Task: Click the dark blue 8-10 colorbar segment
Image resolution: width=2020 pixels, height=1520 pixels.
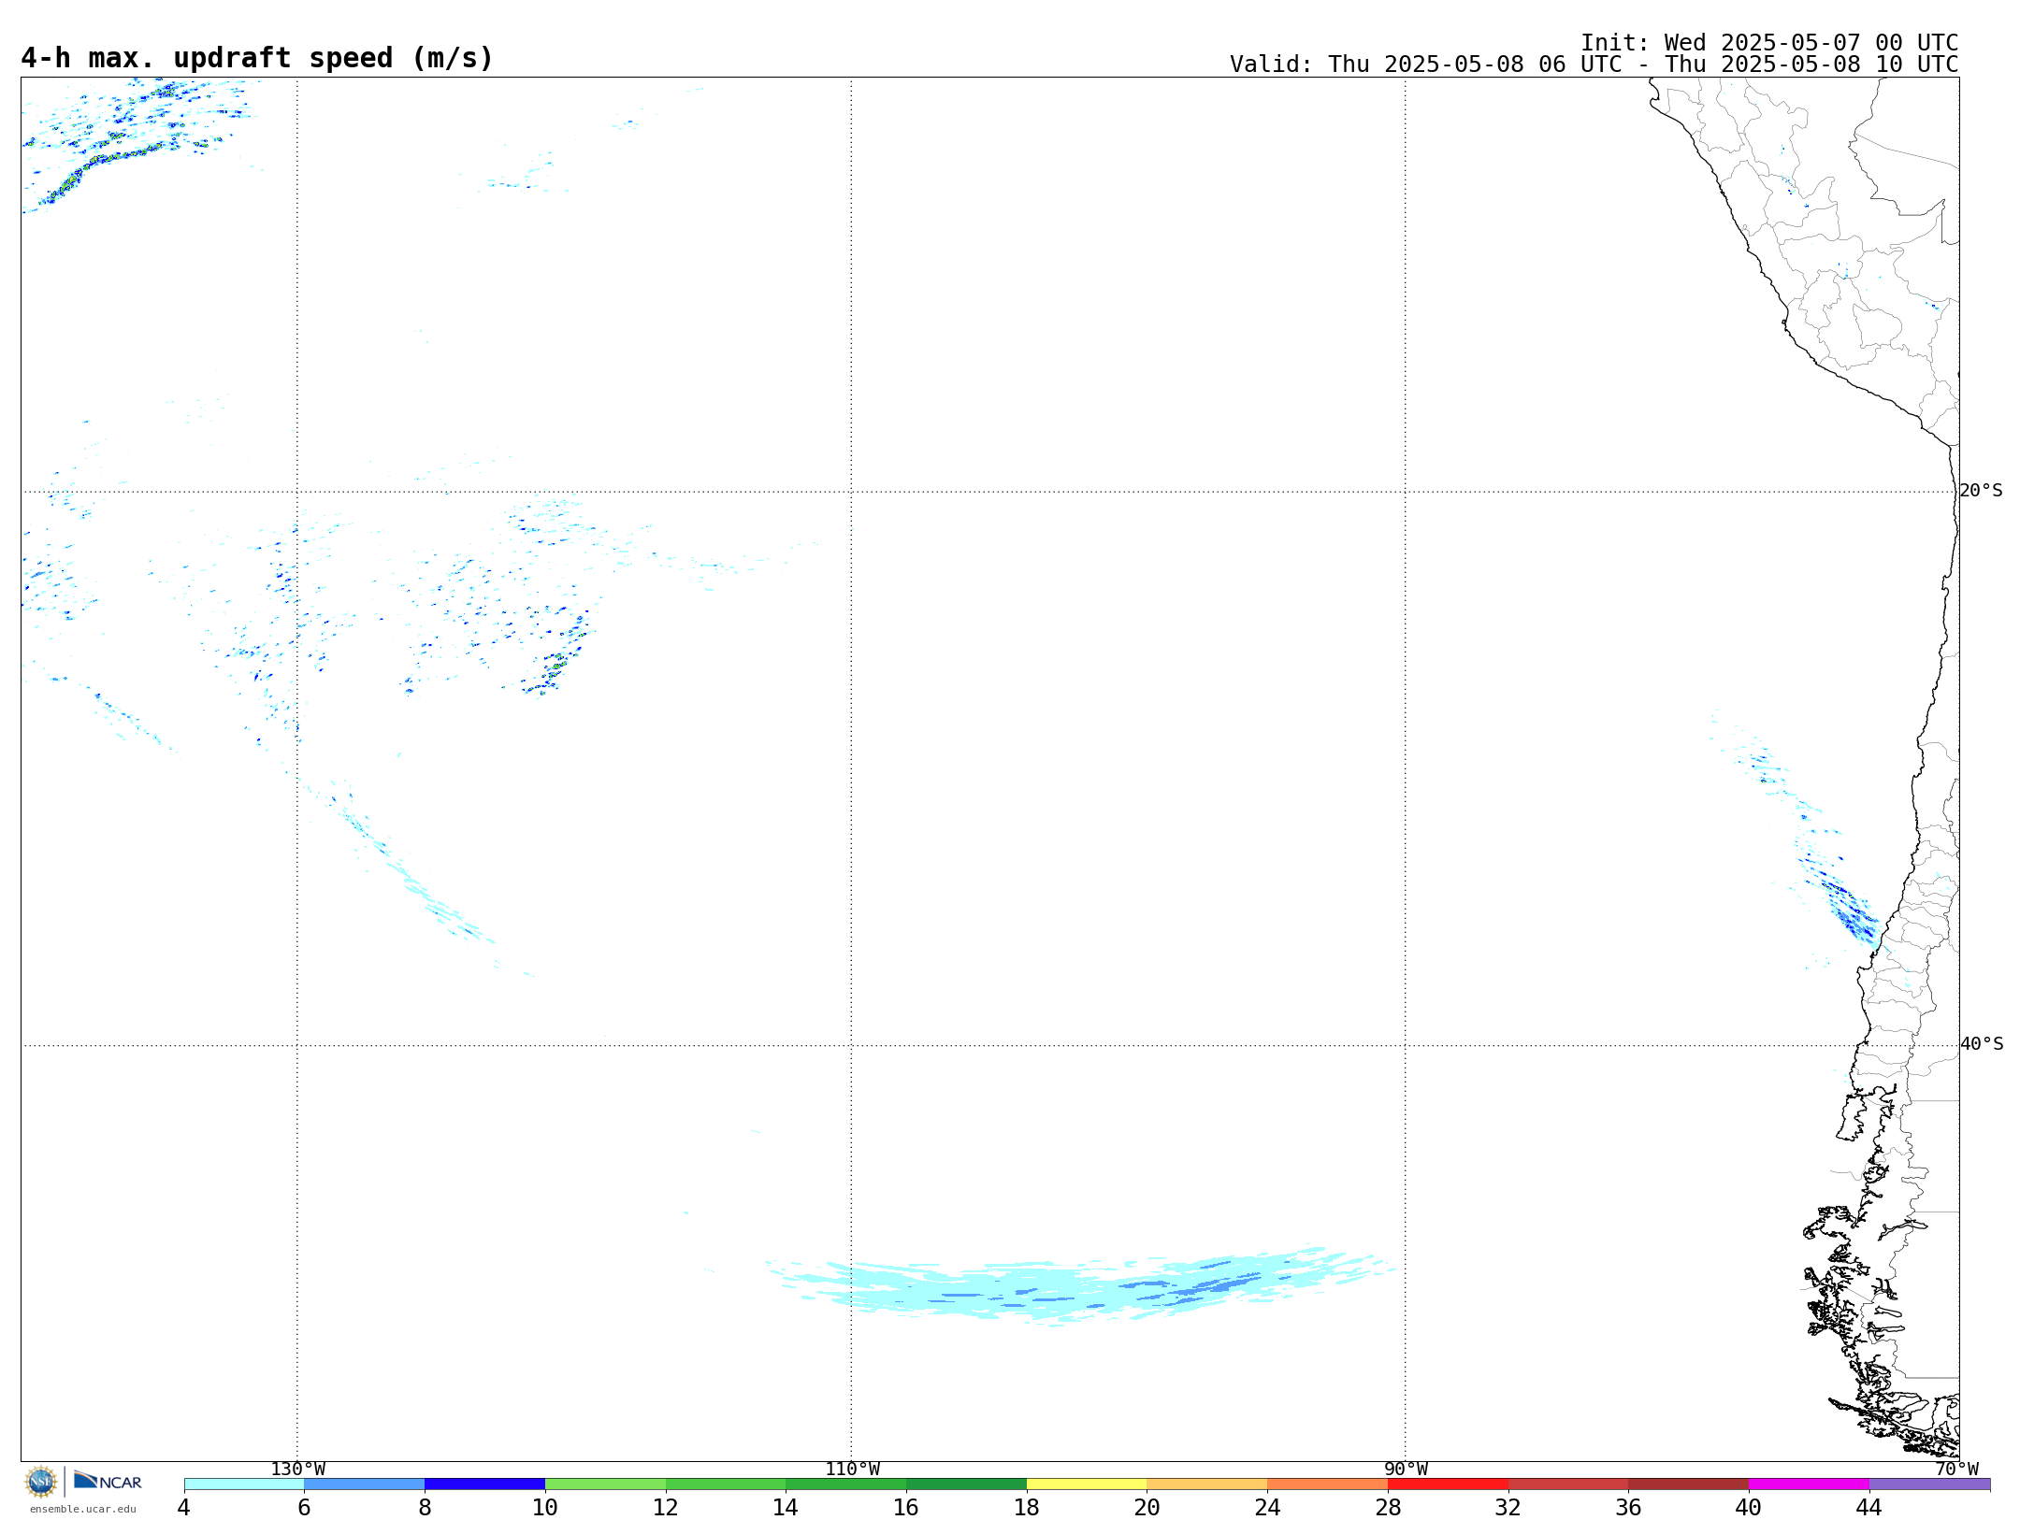Action: click(484, 1484)
